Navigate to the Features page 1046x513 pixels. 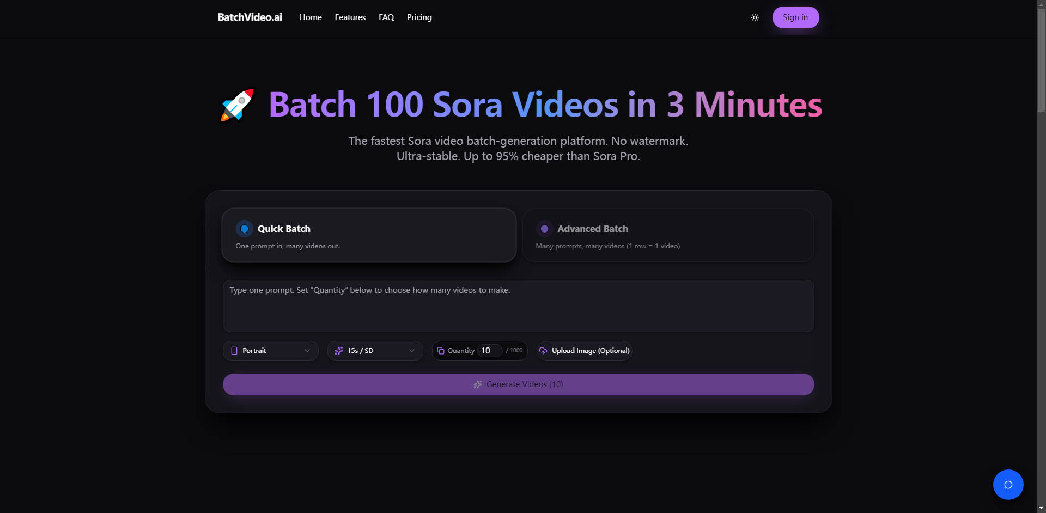coord(350,17)
